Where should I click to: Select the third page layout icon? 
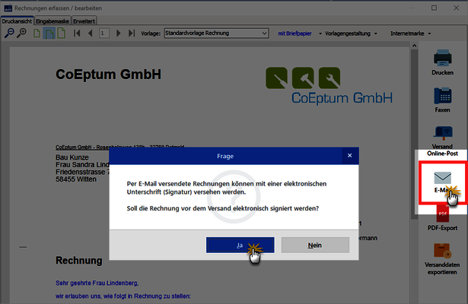click(61, 33)
